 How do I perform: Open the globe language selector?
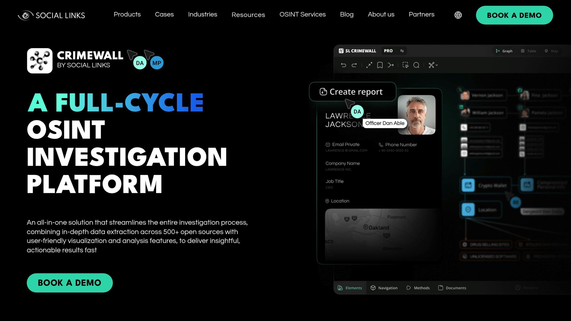click(x=458, y=15)
